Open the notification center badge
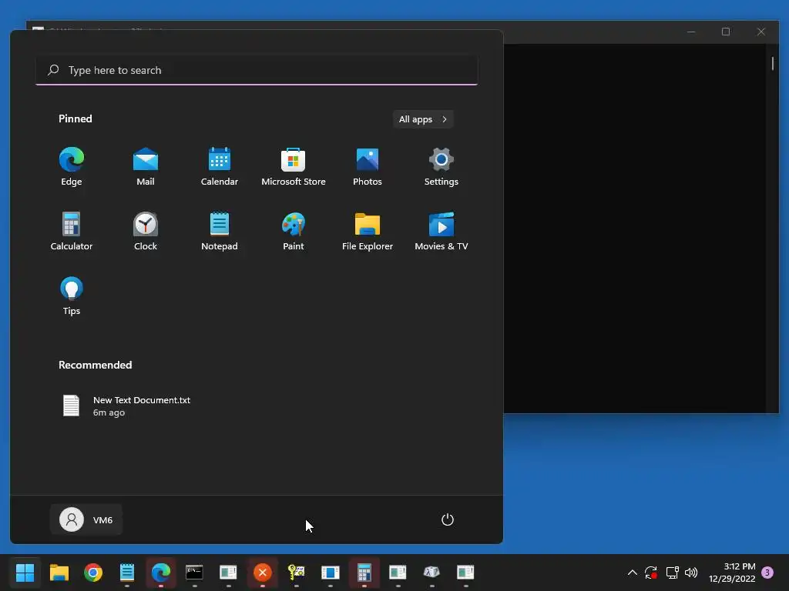The image size is (789, 591). tap(767, 573)
